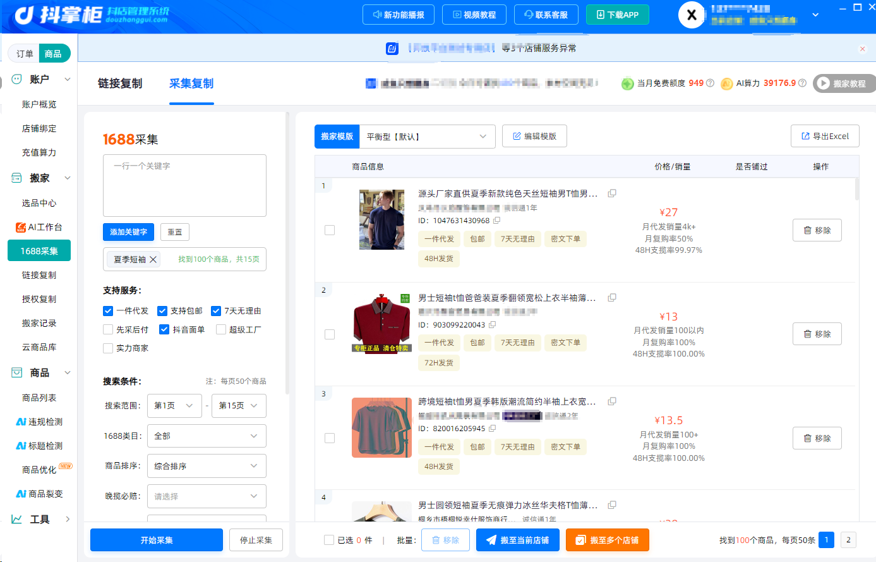
Task: Expand the 工具 sidebar section
Action: 68,520
